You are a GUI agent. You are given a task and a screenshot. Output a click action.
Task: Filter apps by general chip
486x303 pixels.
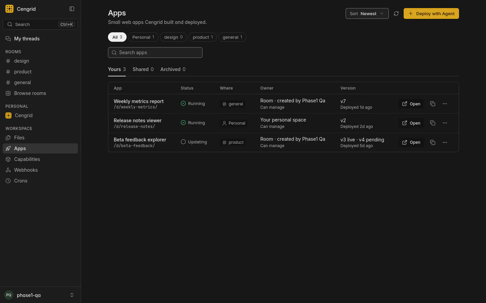(x=232, y=37)
